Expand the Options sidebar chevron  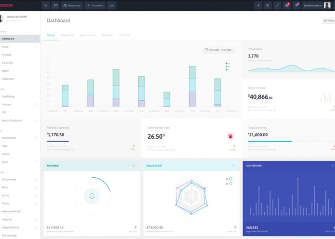point(35,104)
